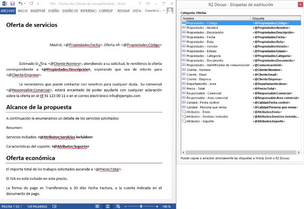Screen dimensions: 304x209
Task: Click the user account avatar picture
Action: point(170,11)
